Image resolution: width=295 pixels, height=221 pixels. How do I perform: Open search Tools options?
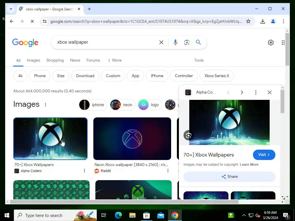[199, 60]
